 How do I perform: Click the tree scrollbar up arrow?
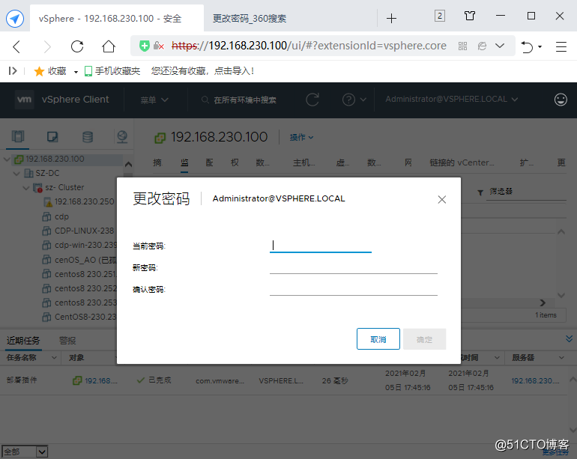128,164
